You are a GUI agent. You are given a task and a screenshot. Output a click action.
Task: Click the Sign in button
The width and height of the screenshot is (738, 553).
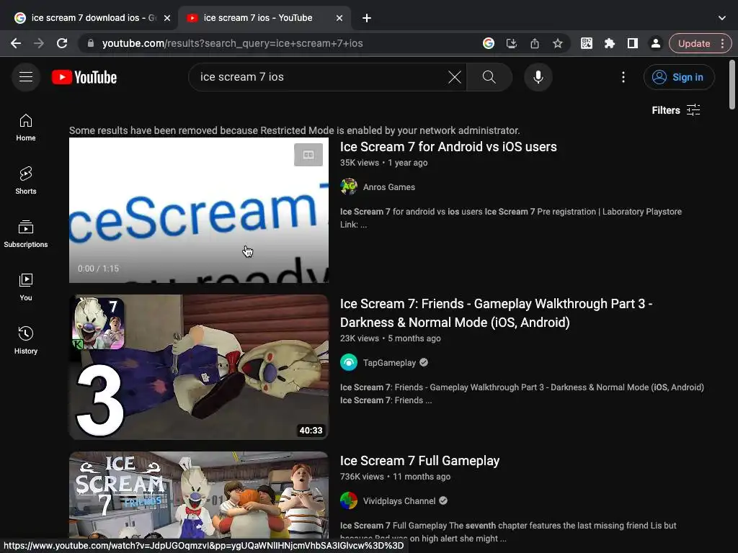pos(679,77)
